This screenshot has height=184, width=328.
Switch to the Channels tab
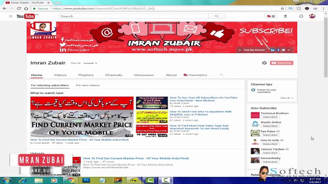[114, 75]
